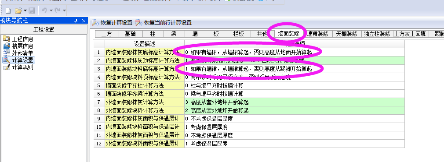Switch to the 独立柱装修 tab
Screen dimensions: 444x162
377,34
